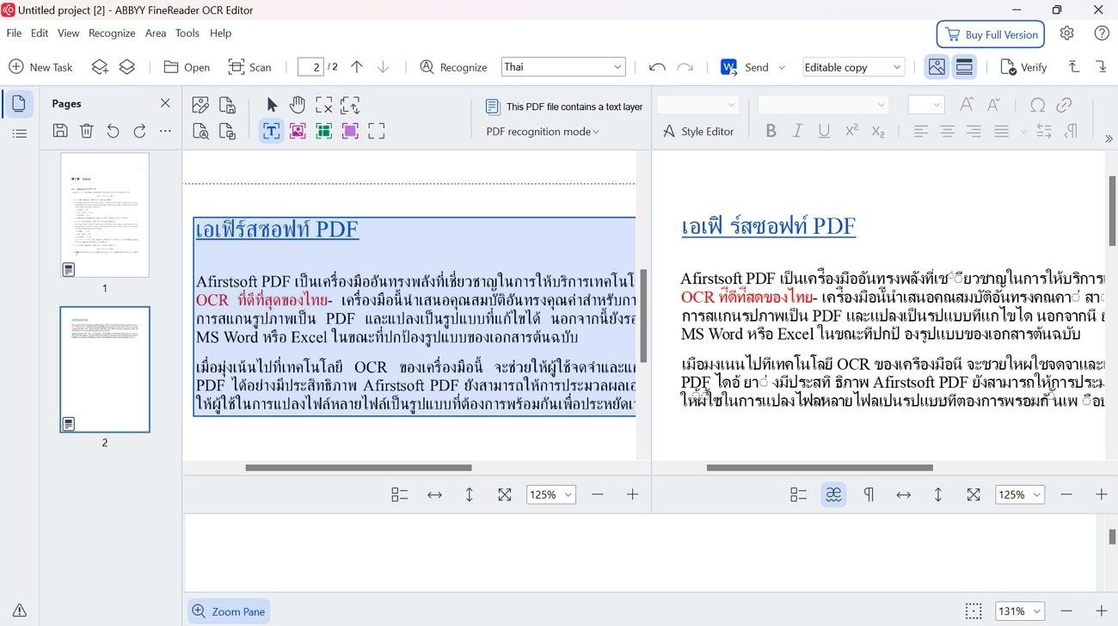The image size is (1118, 626).
Task: Open the File menu
Action: pyautogui.click(x=14, y=33)
